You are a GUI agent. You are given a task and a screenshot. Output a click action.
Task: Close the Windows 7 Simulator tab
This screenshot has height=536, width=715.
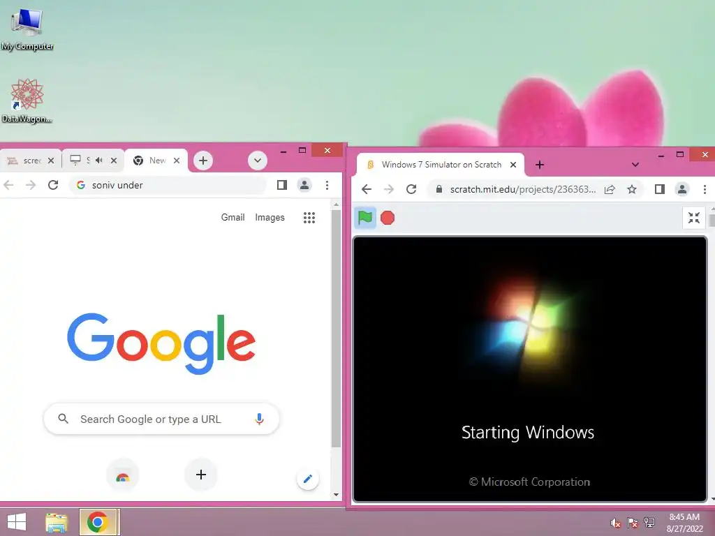tap(513, 165)
